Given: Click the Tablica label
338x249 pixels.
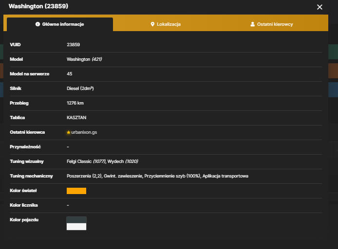Looking at the screenshot, I should (x=17, y=118).
